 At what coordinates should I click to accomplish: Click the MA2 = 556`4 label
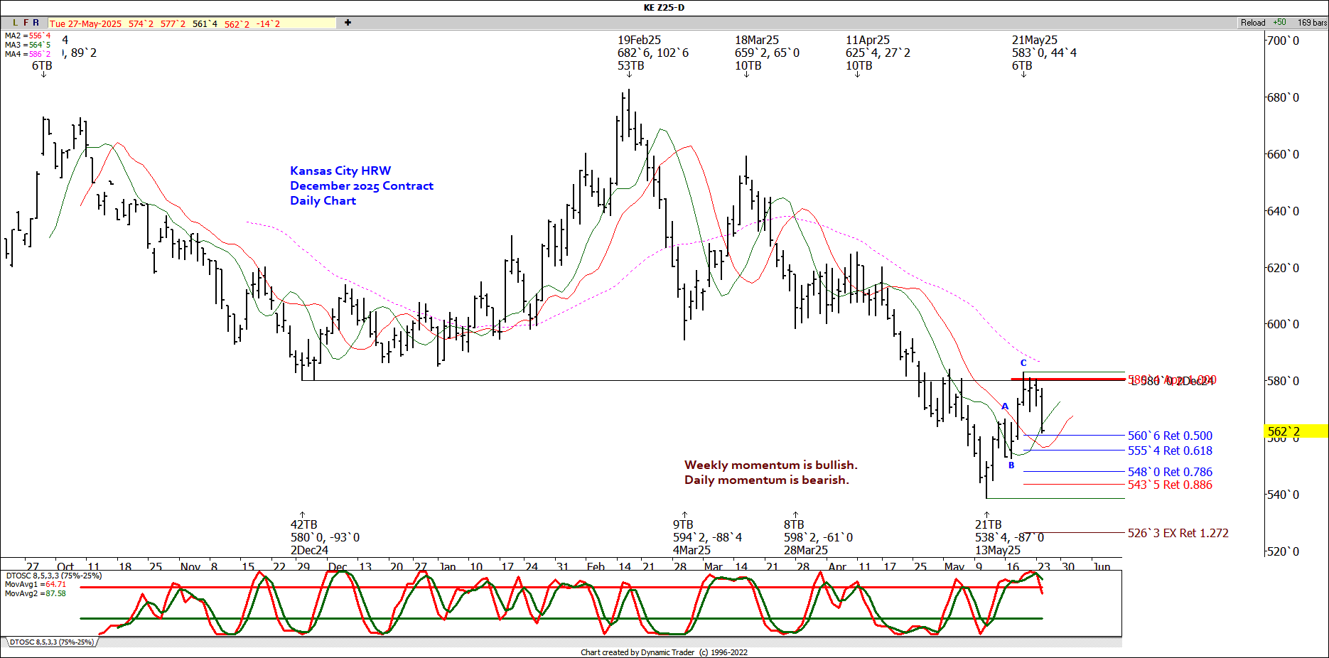(x=28, y=36)
